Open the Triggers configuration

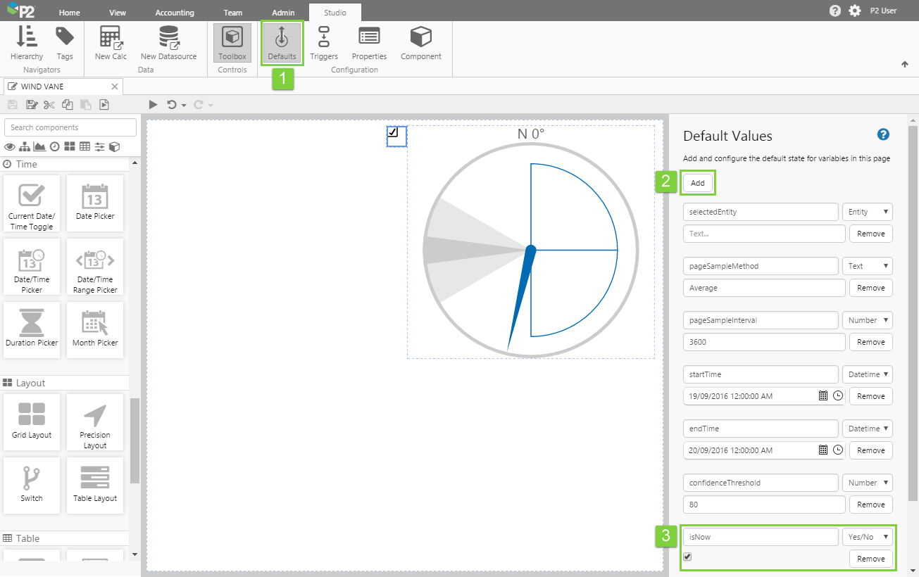324,42
